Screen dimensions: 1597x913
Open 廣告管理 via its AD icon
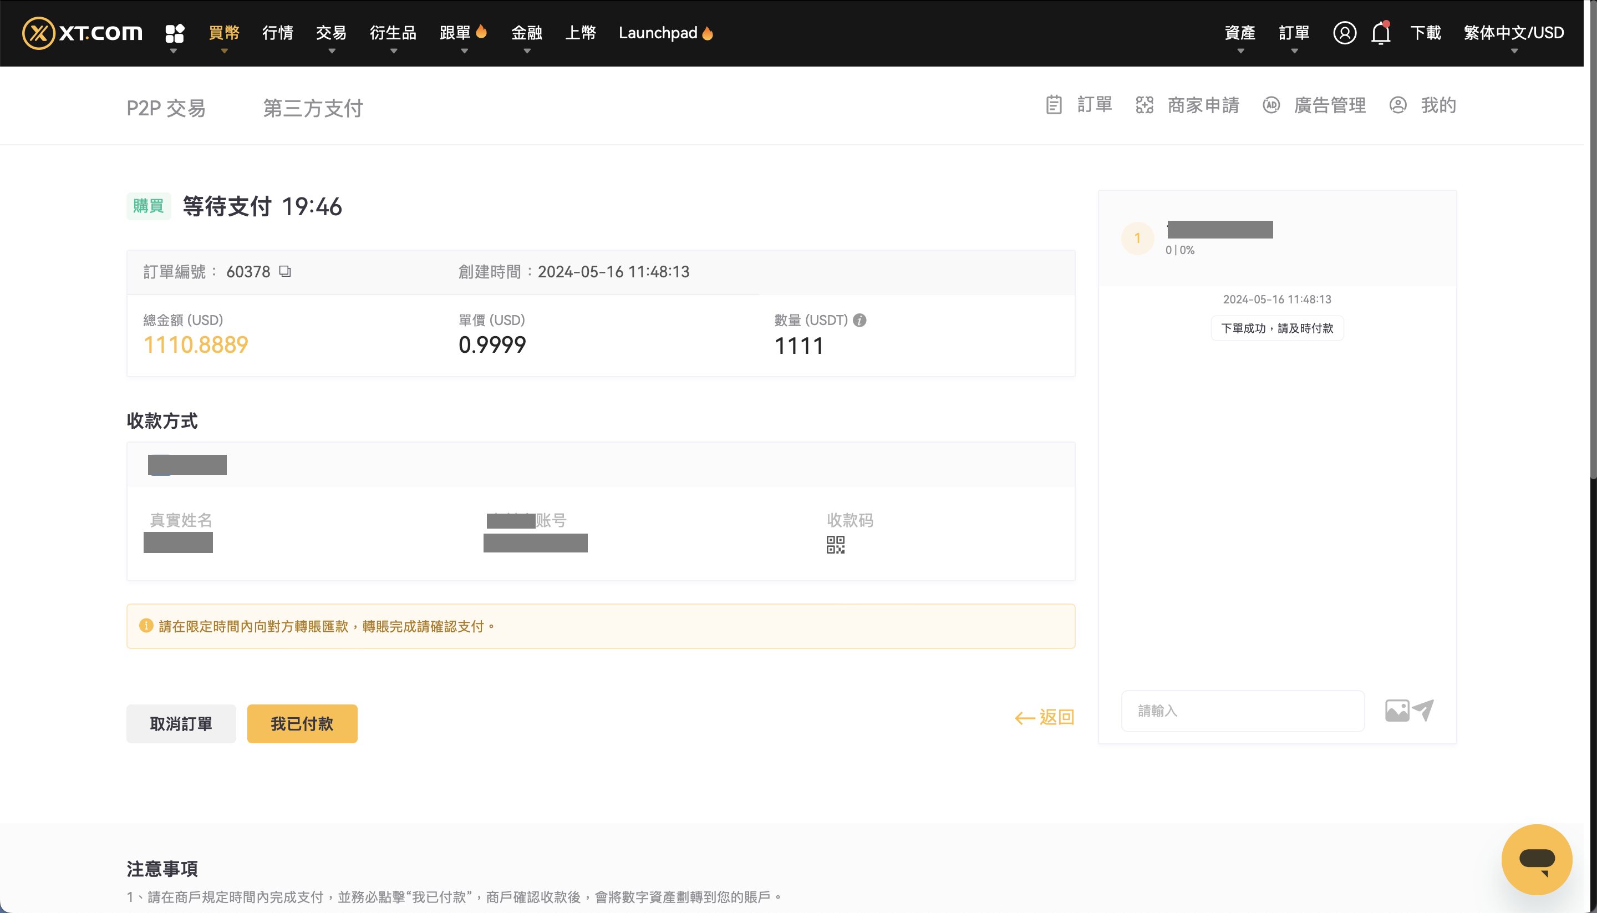pyautogui.click(x=1271, y=105)
